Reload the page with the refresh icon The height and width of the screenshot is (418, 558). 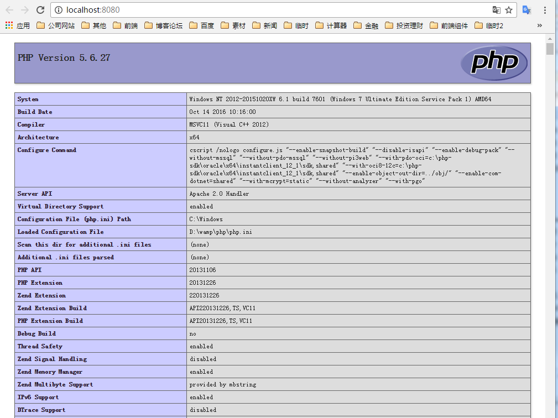40,10
